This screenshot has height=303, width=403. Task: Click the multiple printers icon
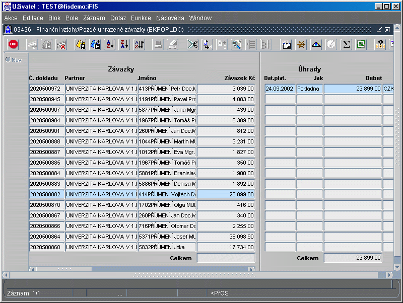173,45
